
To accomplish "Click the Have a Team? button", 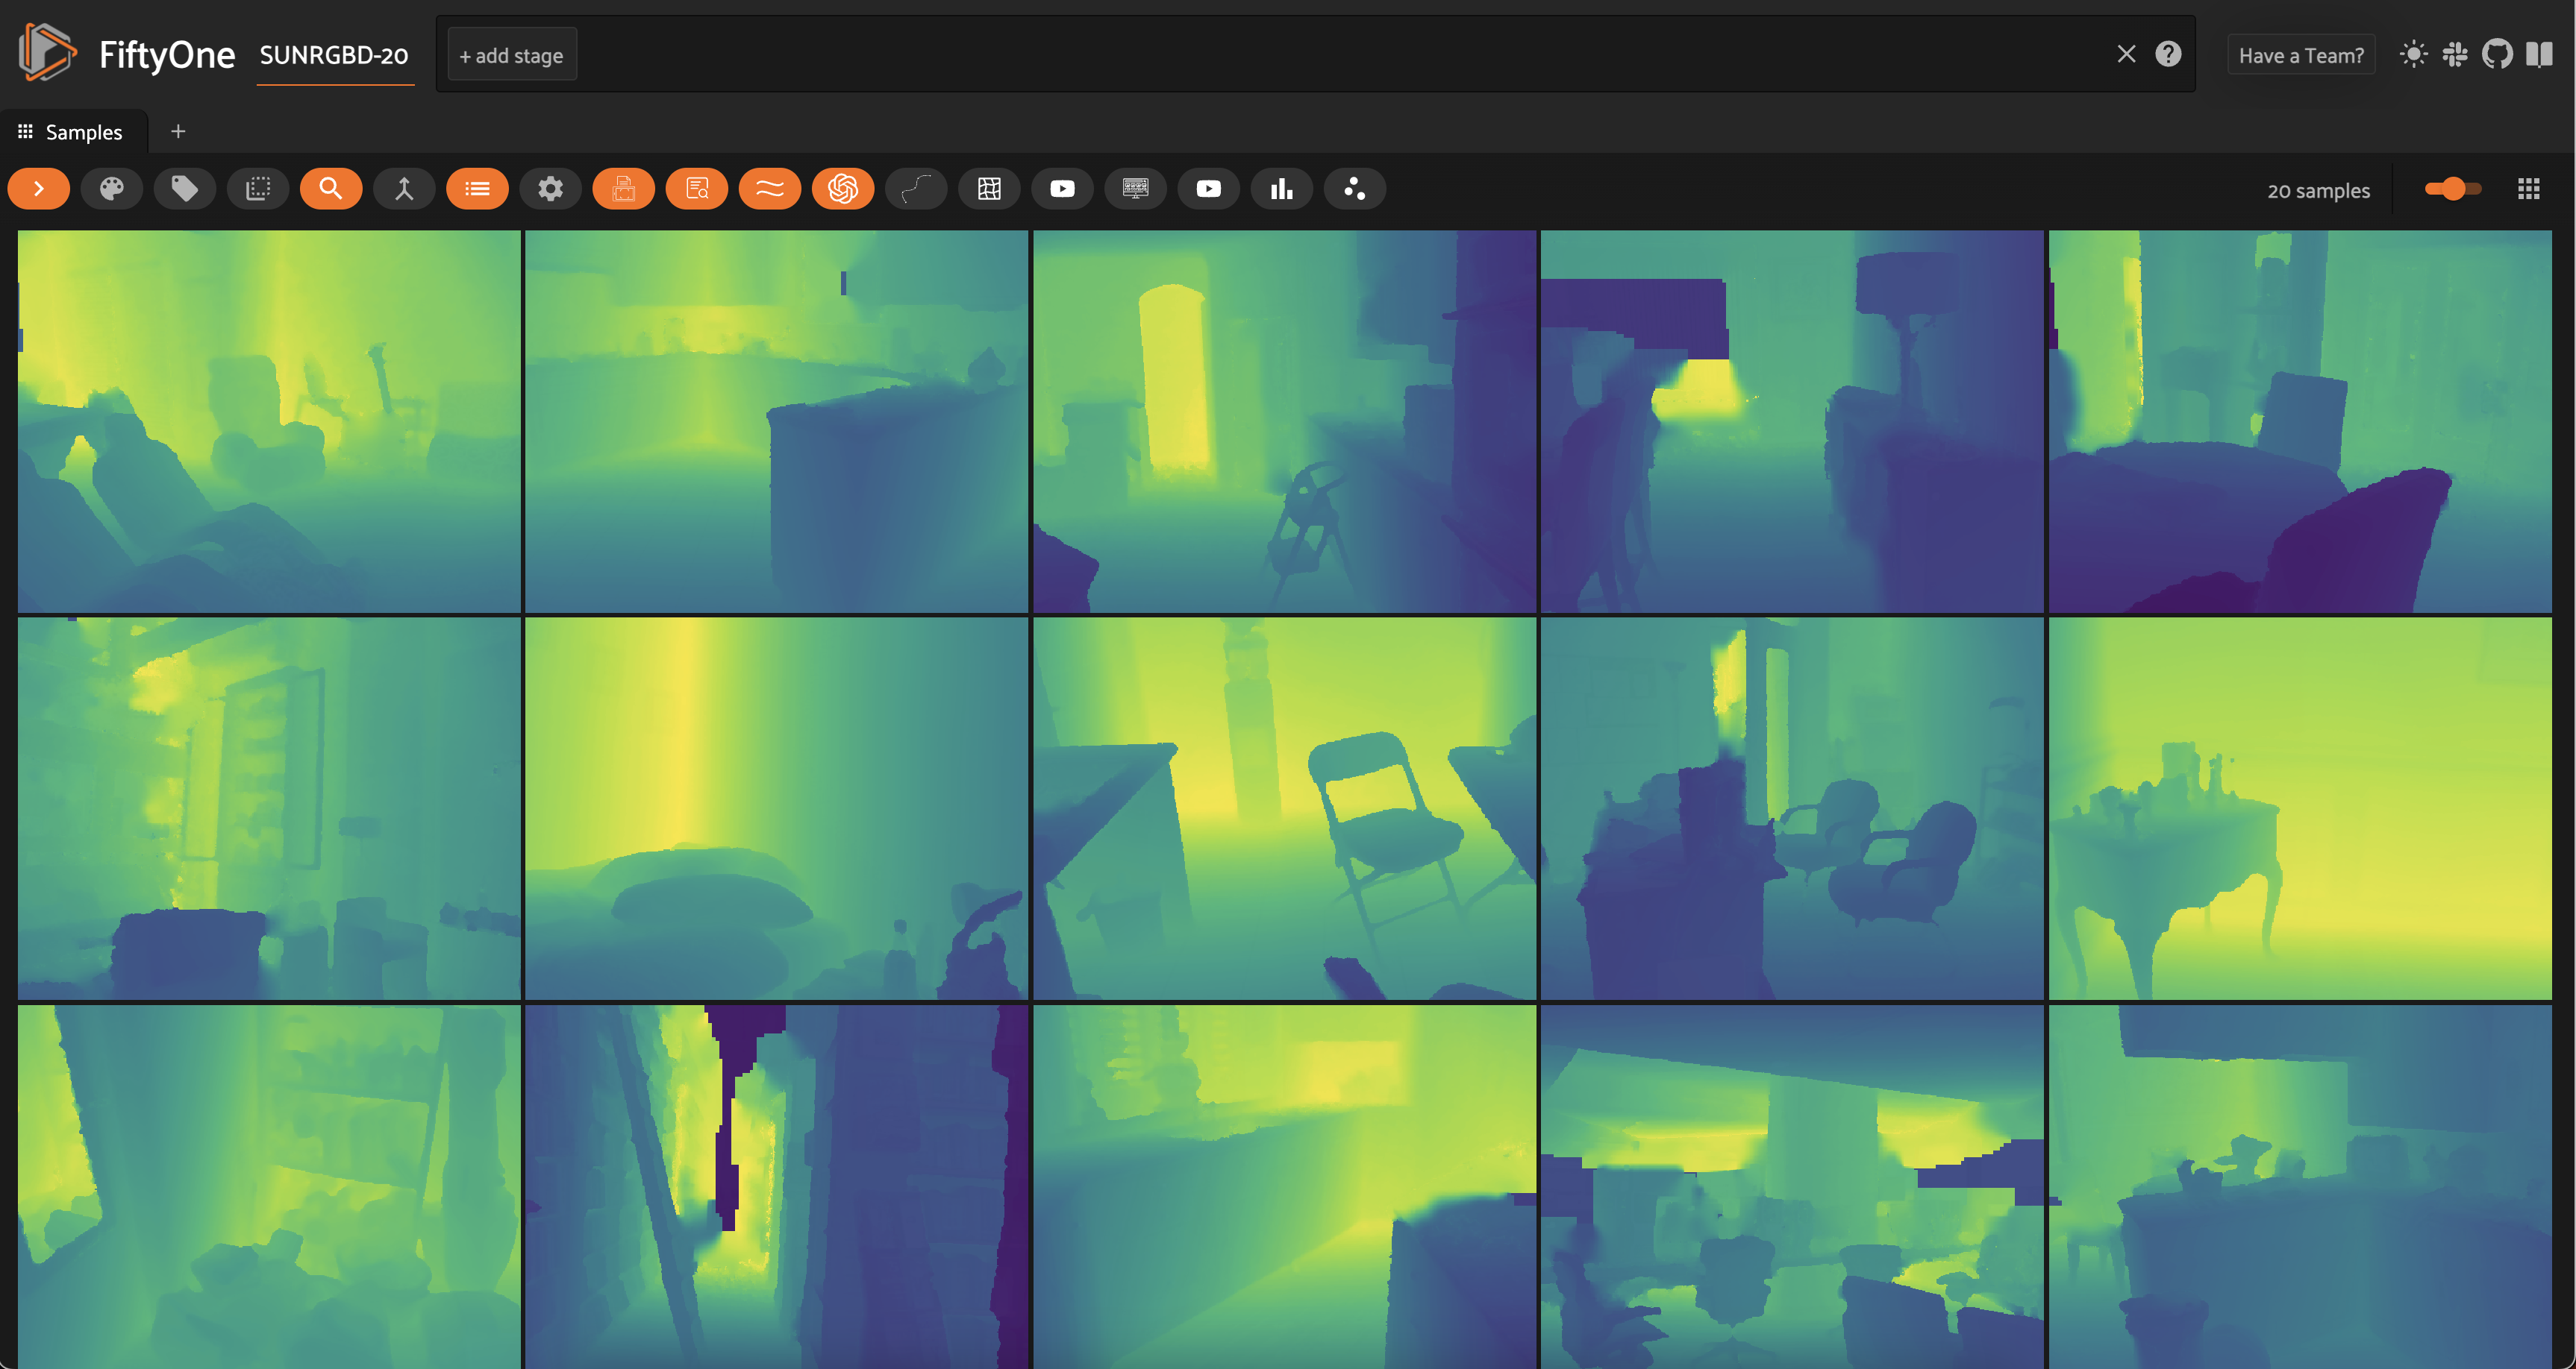I will pos(2300,55).
